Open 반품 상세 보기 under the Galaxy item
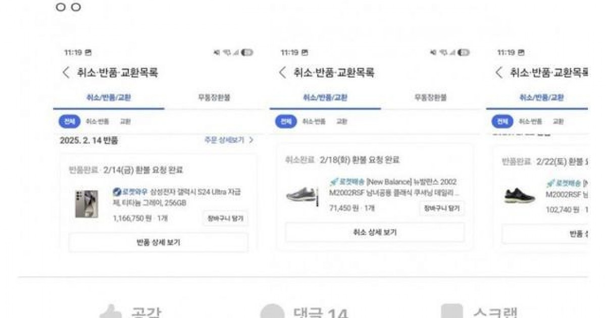Image resolution: width=606 pixels, height=318 pixels. (159, 242)
